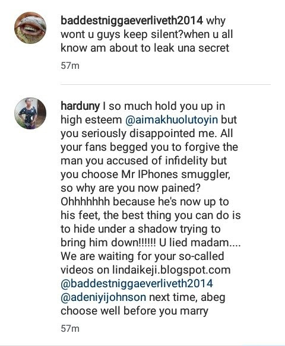Click the 57m timestamp under harduny's comment

pos(70,329)
